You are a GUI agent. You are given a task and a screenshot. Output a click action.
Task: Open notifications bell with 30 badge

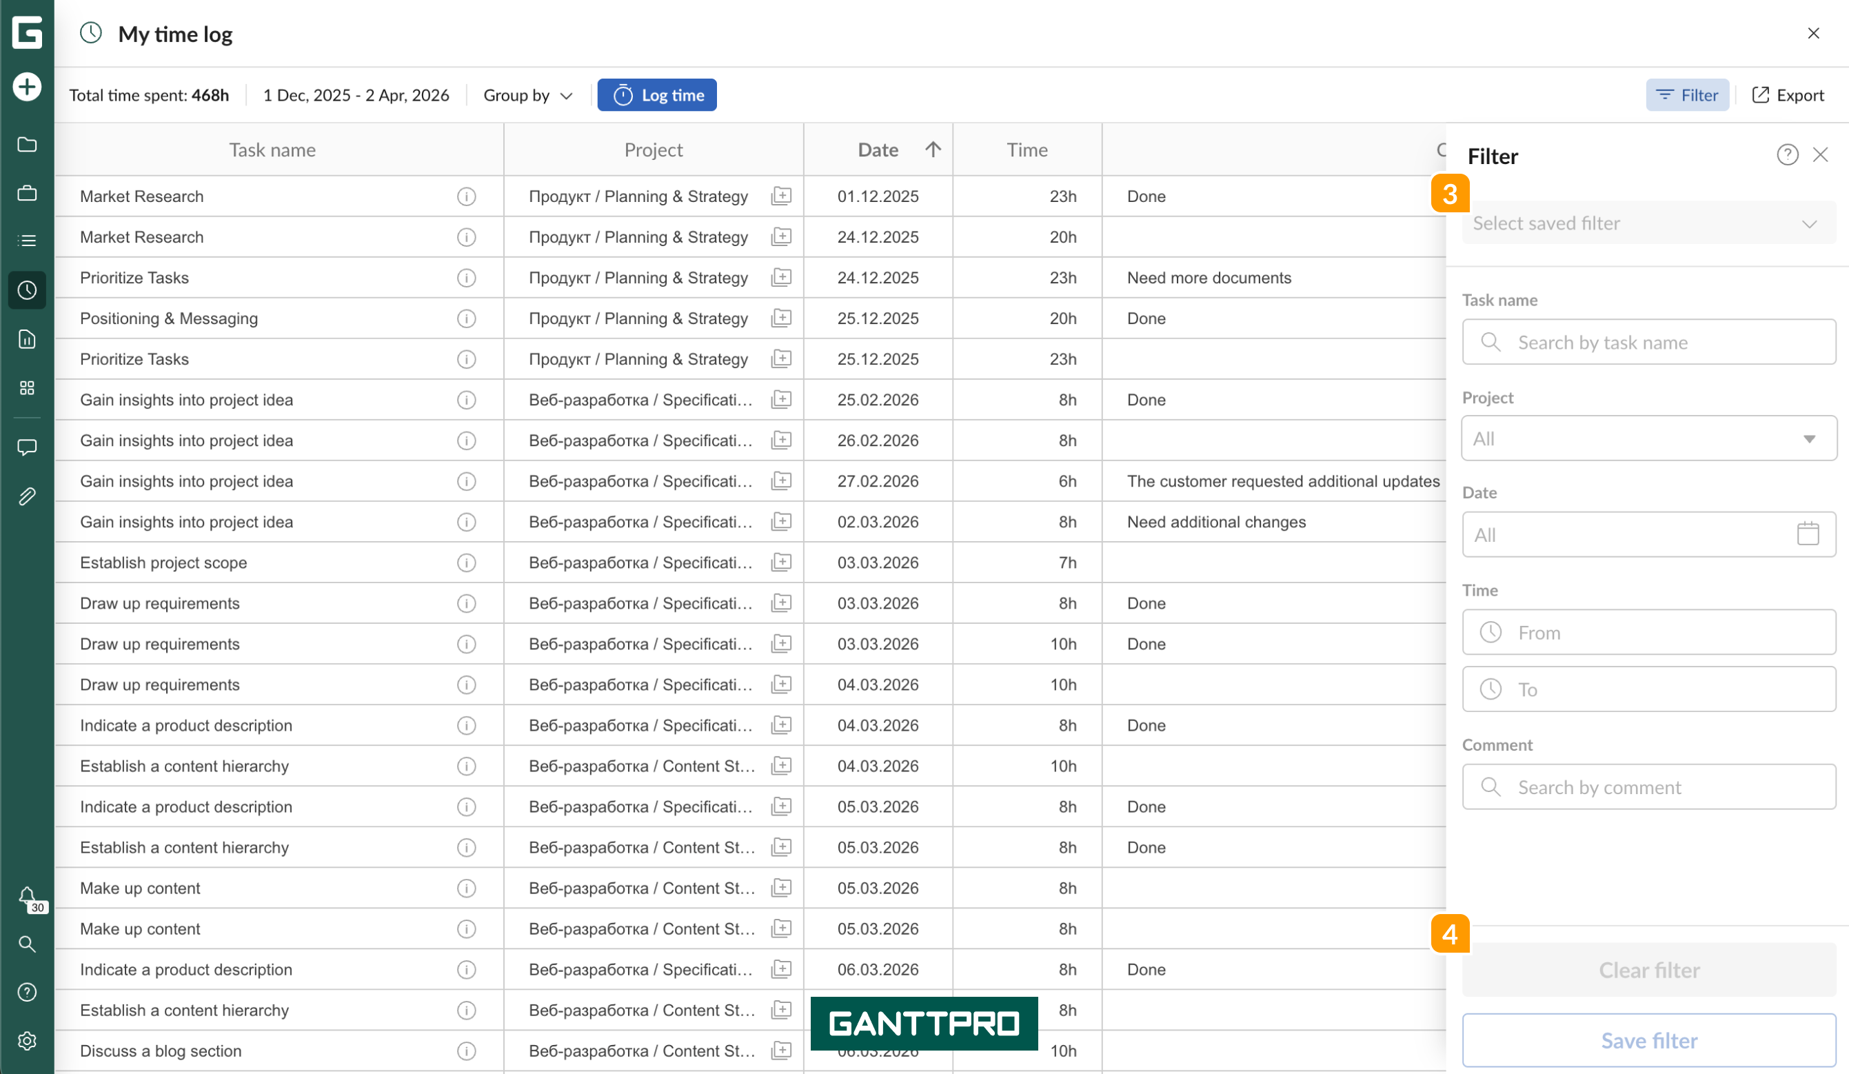[x=30, y=898]
